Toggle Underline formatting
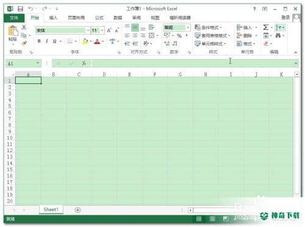 pos(54,41)
